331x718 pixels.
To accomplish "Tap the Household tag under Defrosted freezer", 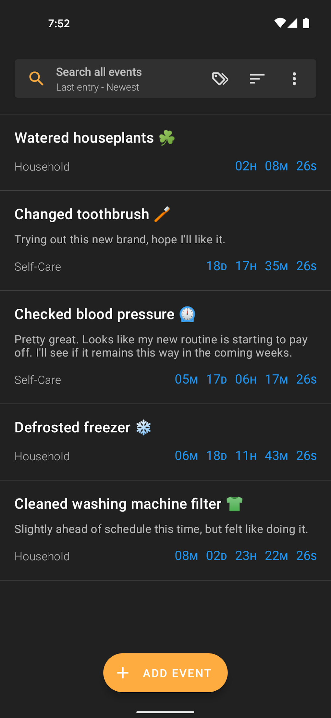I will 42,456.
